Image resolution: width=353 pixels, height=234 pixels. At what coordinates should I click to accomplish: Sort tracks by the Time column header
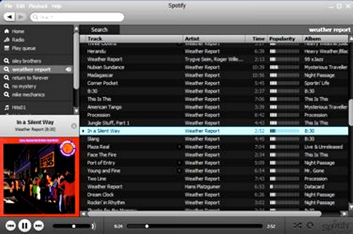(258, 39)
